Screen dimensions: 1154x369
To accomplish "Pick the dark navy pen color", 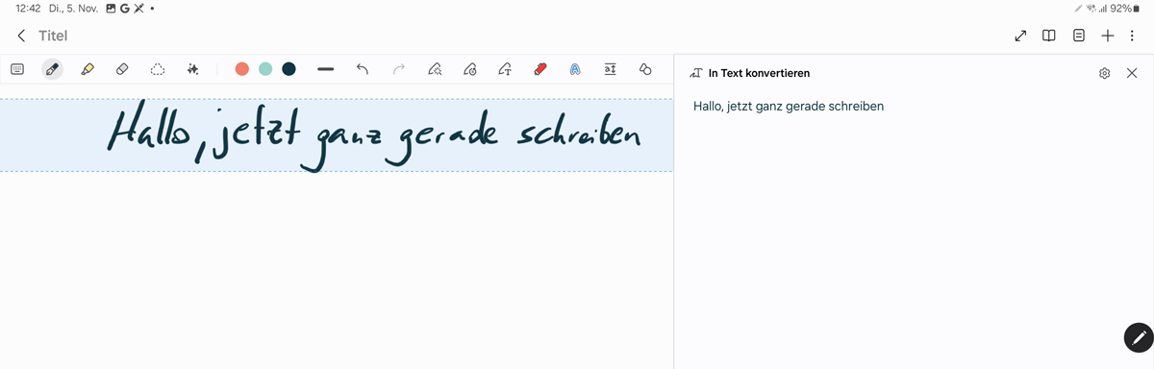I will coord(288,69).
